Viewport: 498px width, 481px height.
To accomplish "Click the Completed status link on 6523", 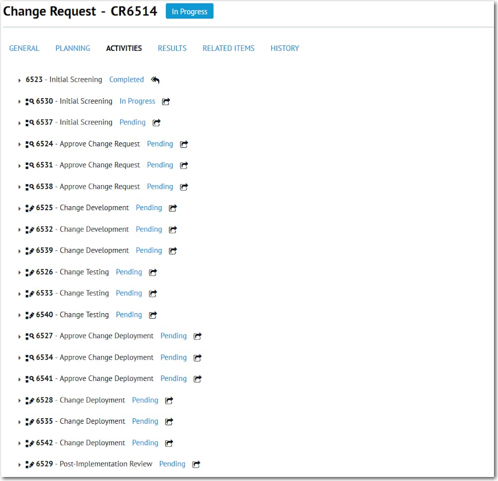I will [126, 79].
